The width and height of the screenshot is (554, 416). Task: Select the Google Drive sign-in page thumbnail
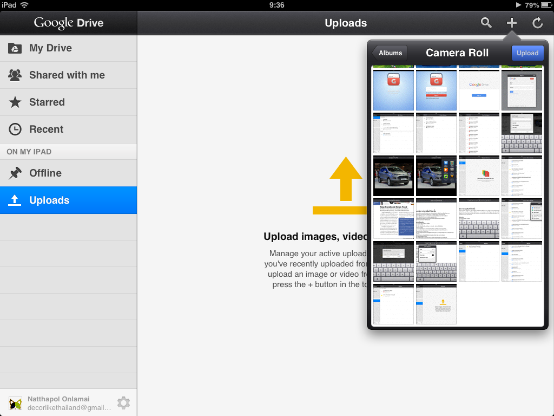click(x=479, y=90)
